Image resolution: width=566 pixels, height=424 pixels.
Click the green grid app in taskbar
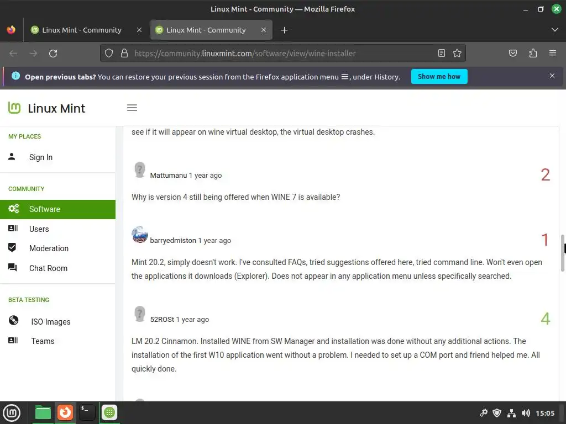[109, 412]
